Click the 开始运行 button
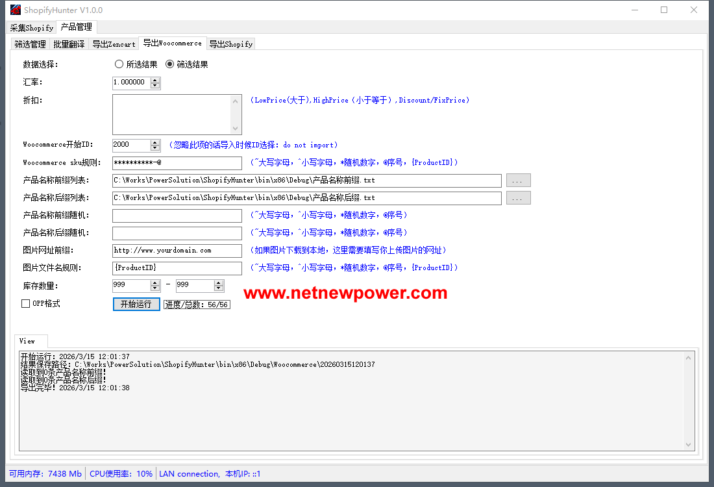The width and height of the screenshot is (714, 487). tap(136, 304)
